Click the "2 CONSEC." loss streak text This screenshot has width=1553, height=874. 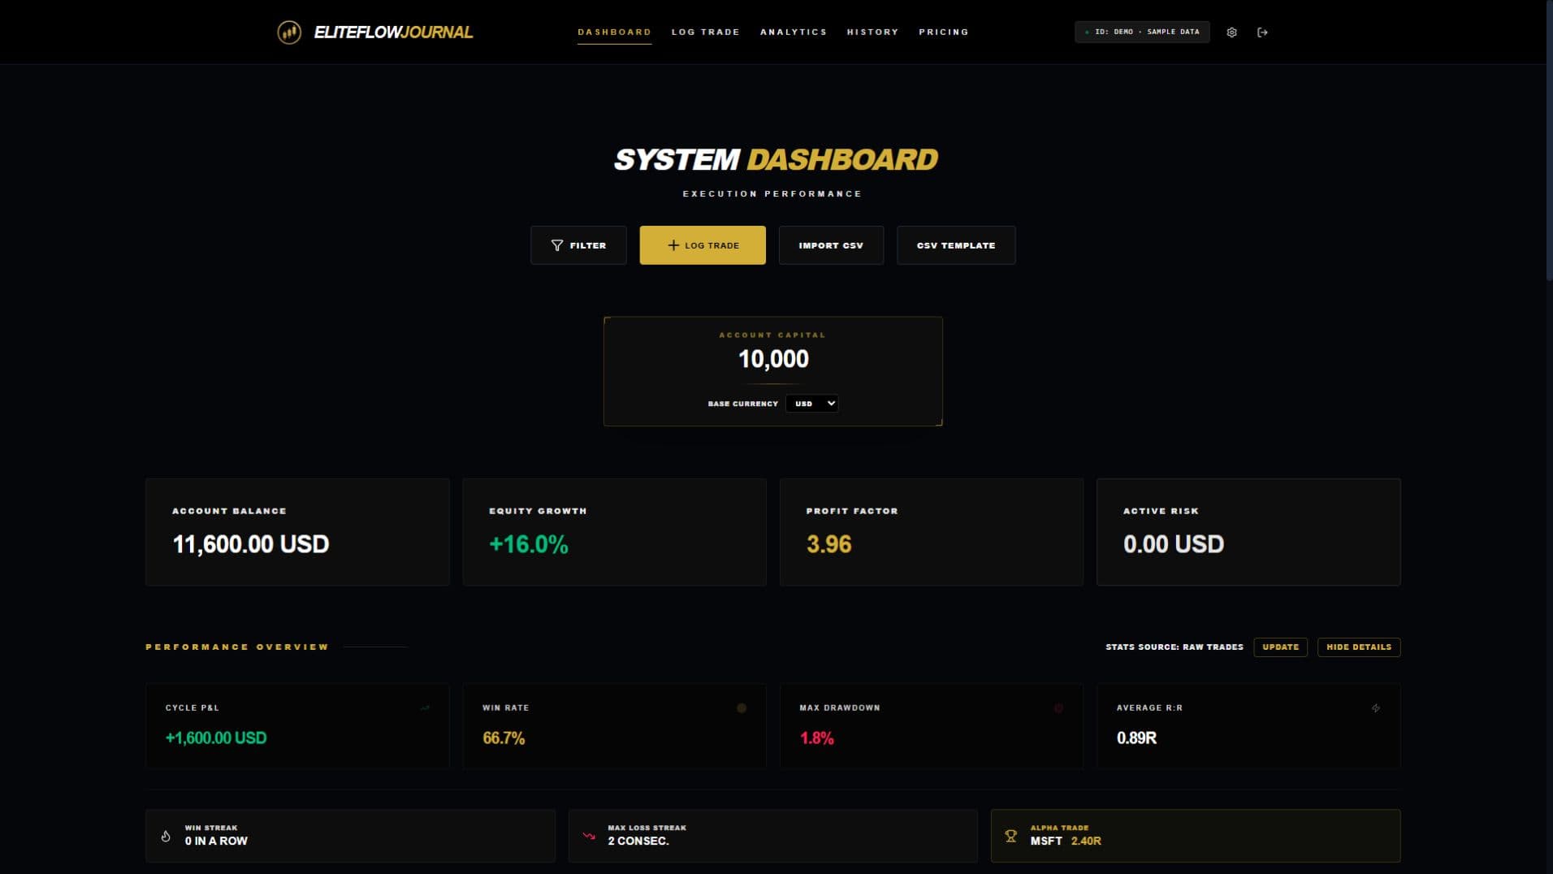638,842
